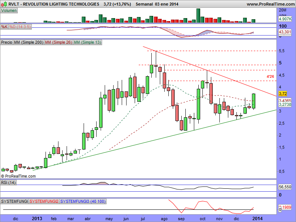Click the 4.907K volume value tag
The width and height of the screenshot is (296, 222).
point(285,19)
